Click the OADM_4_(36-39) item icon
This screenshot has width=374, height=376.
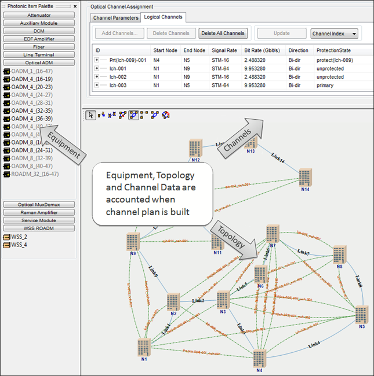(7, 119)
